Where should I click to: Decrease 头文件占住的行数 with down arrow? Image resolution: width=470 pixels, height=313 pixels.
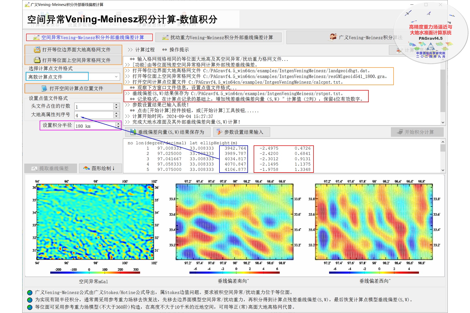116,108
